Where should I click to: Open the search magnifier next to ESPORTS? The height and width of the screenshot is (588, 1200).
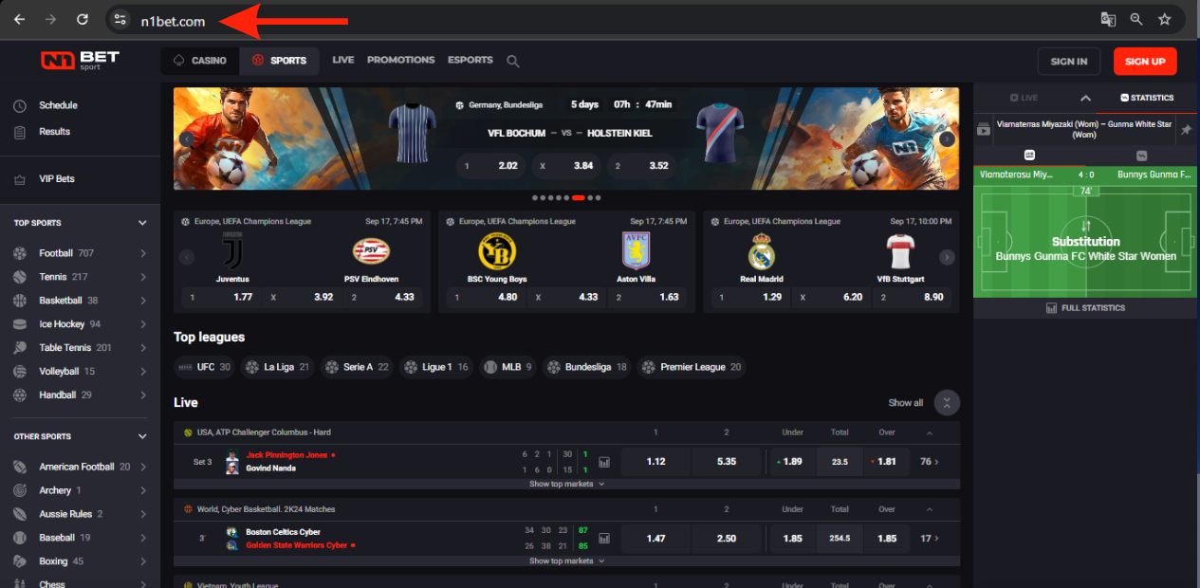(x=513, y=61)
